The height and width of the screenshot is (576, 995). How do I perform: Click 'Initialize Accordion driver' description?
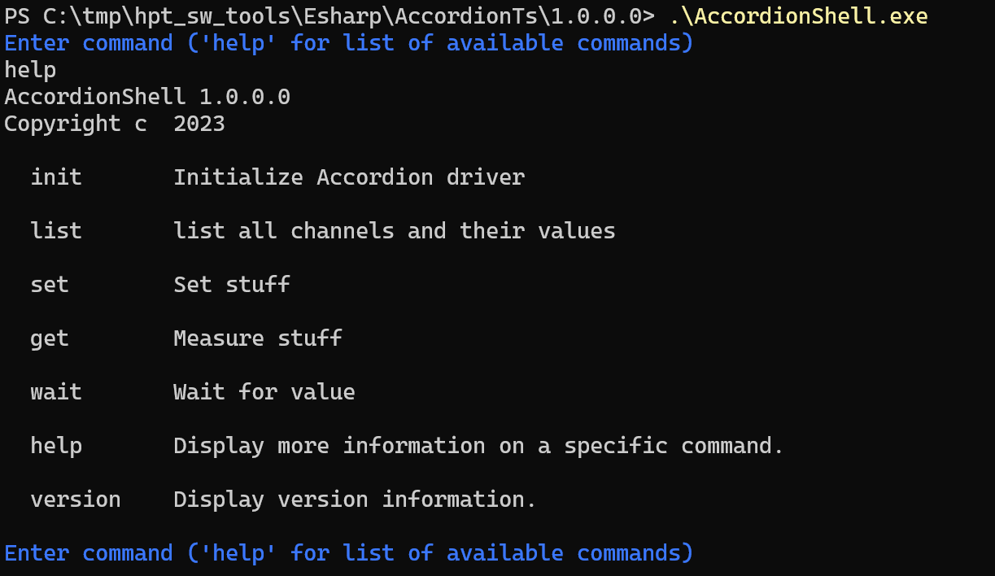(349, 177)
